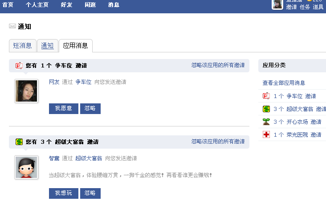This screenshot has width=326, height=201.
Task: Click the 智囊 cartoon avatar thumbnail
Action: 26,167
